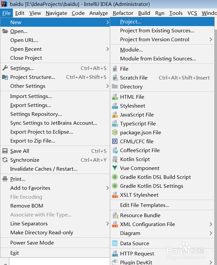Image resolution: width=217 pixels, height=265 pixels.
Task: Select Invalidate Caches / Restart...
Action: click(x=55, y=169)
